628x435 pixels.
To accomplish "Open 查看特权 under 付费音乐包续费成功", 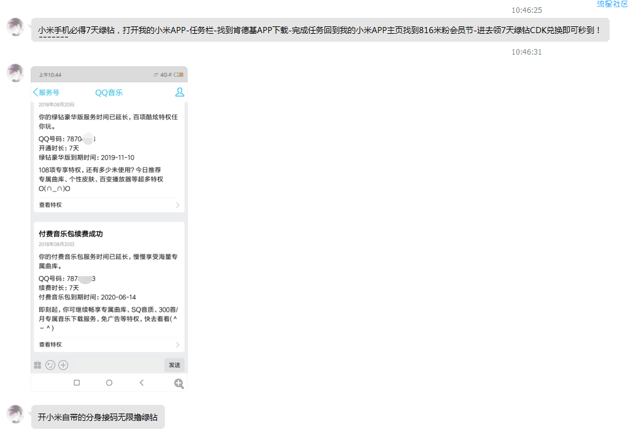I will 109,344.
